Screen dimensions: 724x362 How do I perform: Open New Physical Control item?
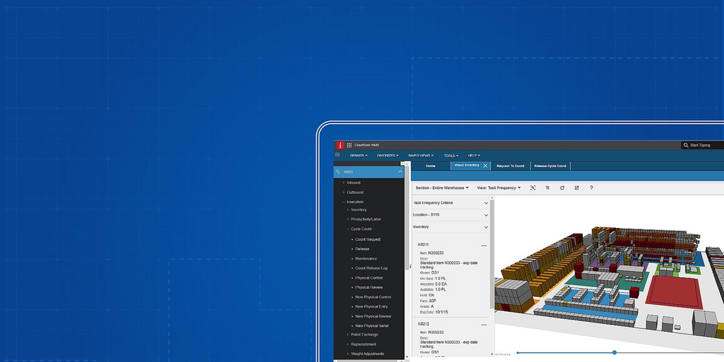[x=373, y=297]
